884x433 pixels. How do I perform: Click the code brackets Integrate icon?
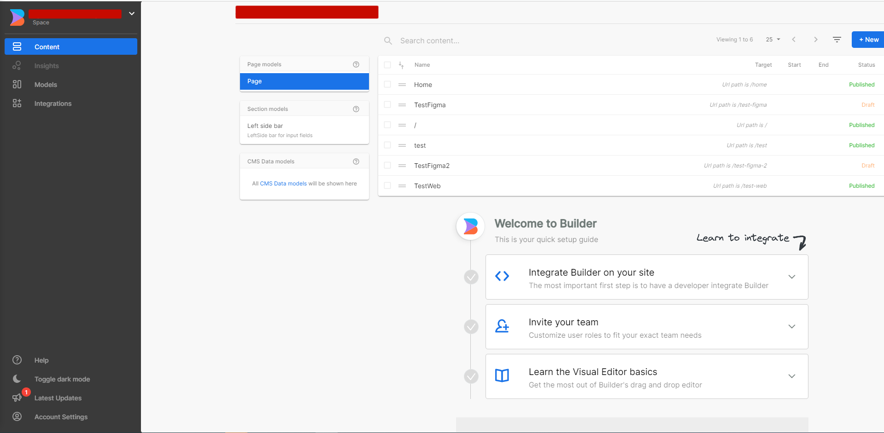(x=502, y=276)
